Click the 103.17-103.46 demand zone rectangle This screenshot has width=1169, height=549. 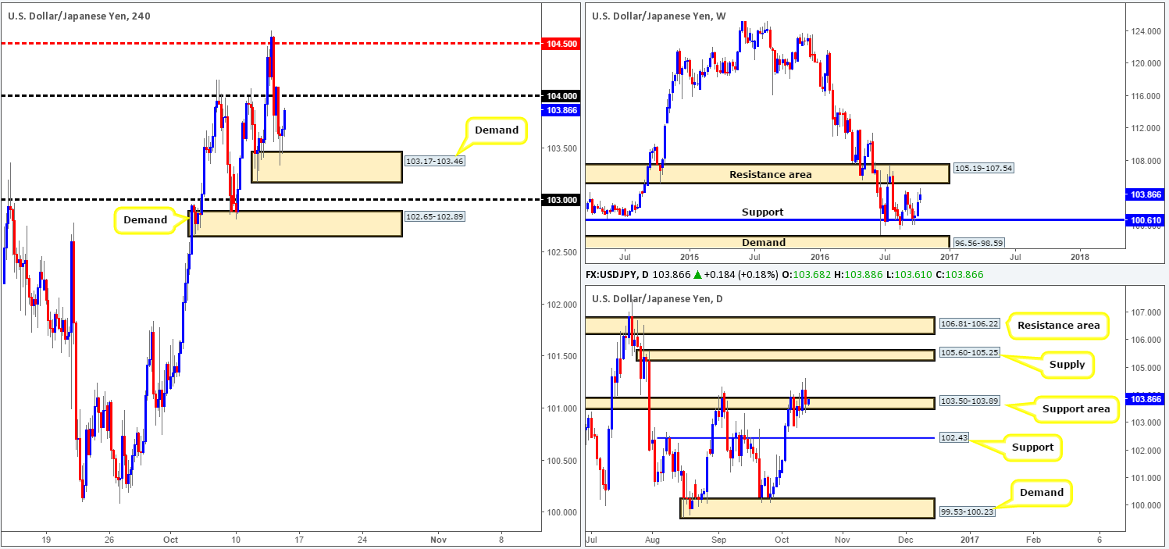point(326,167)
